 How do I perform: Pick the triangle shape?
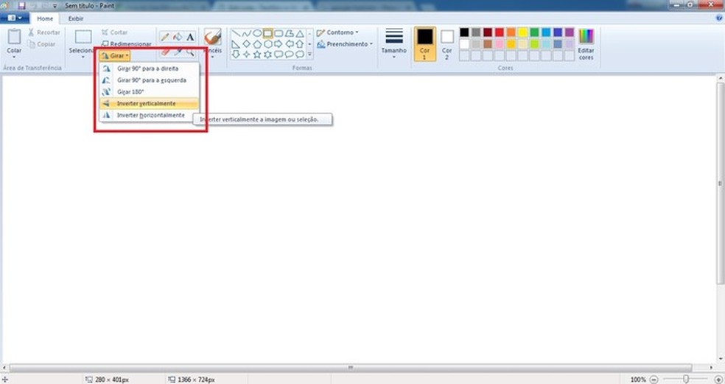tap(300, 33)
